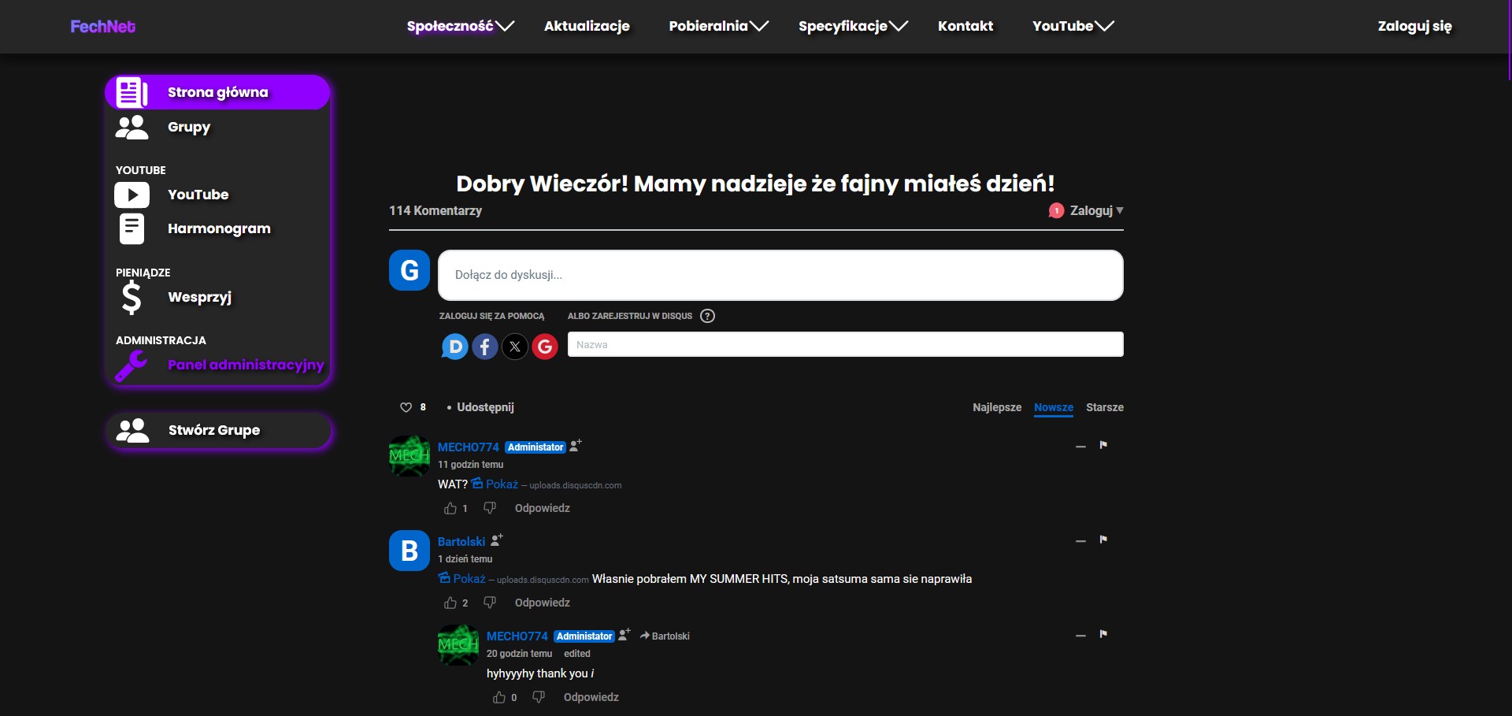Open the Pobieralnia dropdown
Image resolution: width=1512 pixels, height=716 pixels.
(x=718, y=26)
